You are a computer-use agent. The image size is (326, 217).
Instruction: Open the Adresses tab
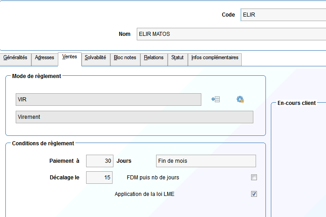44,58
